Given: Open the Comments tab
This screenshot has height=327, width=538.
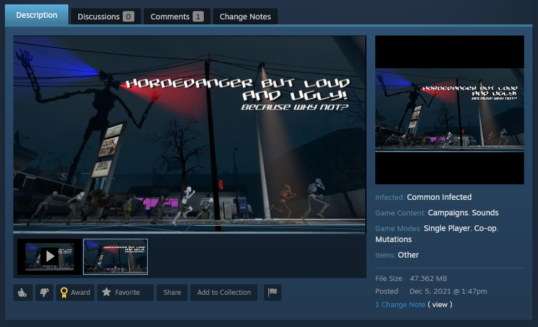Looking at the screenshot, I should coord(177,17).
